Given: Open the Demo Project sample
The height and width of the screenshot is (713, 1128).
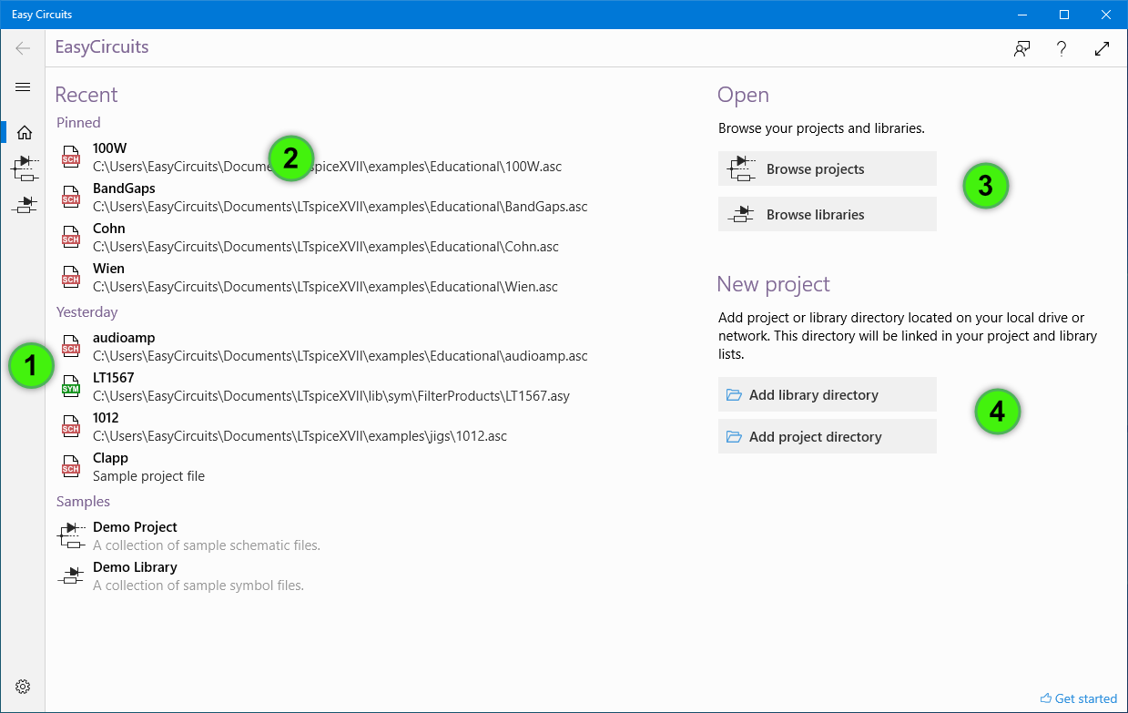Looking at the screenshot, I should (x=135, y=527).
